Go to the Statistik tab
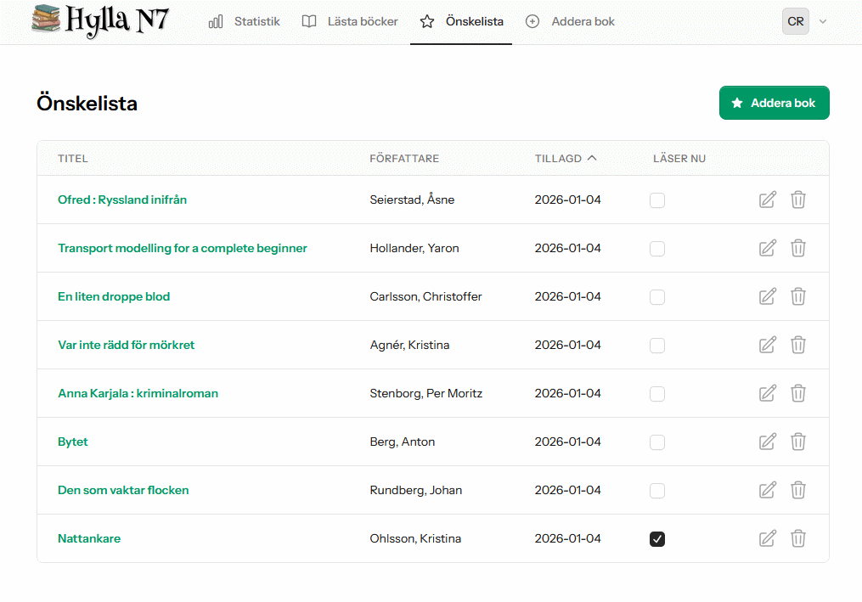The image size is (862, 602). coord(245,21)
